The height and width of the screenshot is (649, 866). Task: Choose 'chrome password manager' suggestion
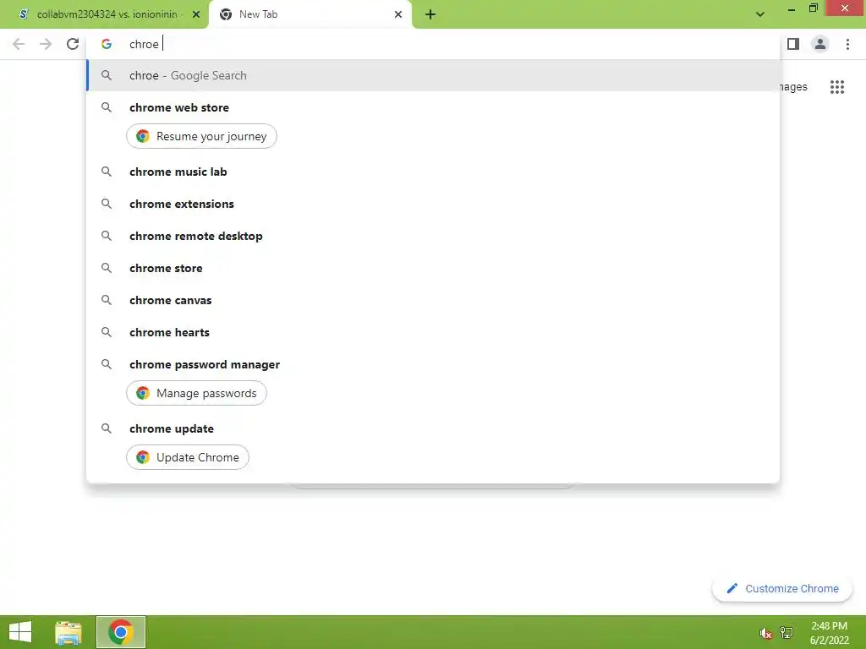click(x=434, y=364)
